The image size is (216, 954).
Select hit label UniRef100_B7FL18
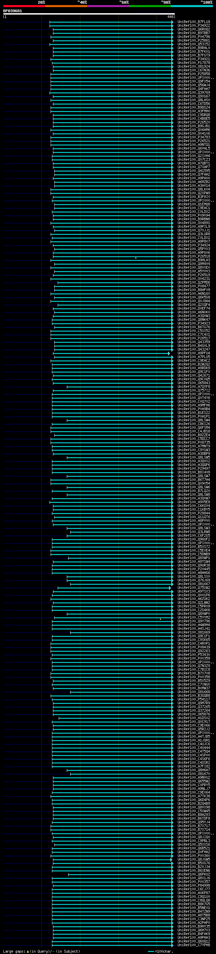tap(193, 22)
